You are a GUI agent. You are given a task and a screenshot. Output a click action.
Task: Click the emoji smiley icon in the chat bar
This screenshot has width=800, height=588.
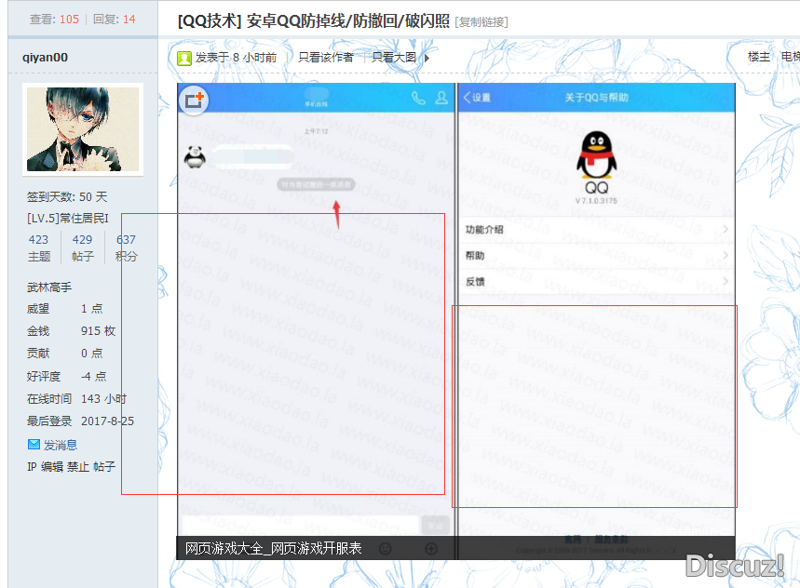pyautogui.click(x=386, y=549)
